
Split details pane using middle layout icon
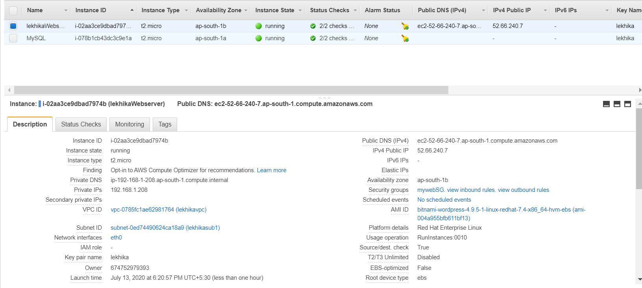(617, 104)
